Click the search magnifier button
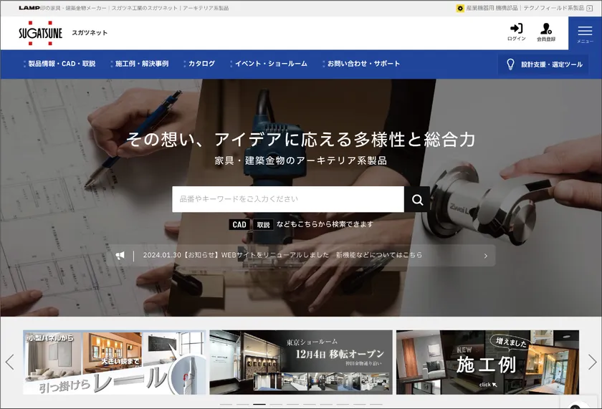Viewport: 602px width, 409px height. (x=417, y=200)
